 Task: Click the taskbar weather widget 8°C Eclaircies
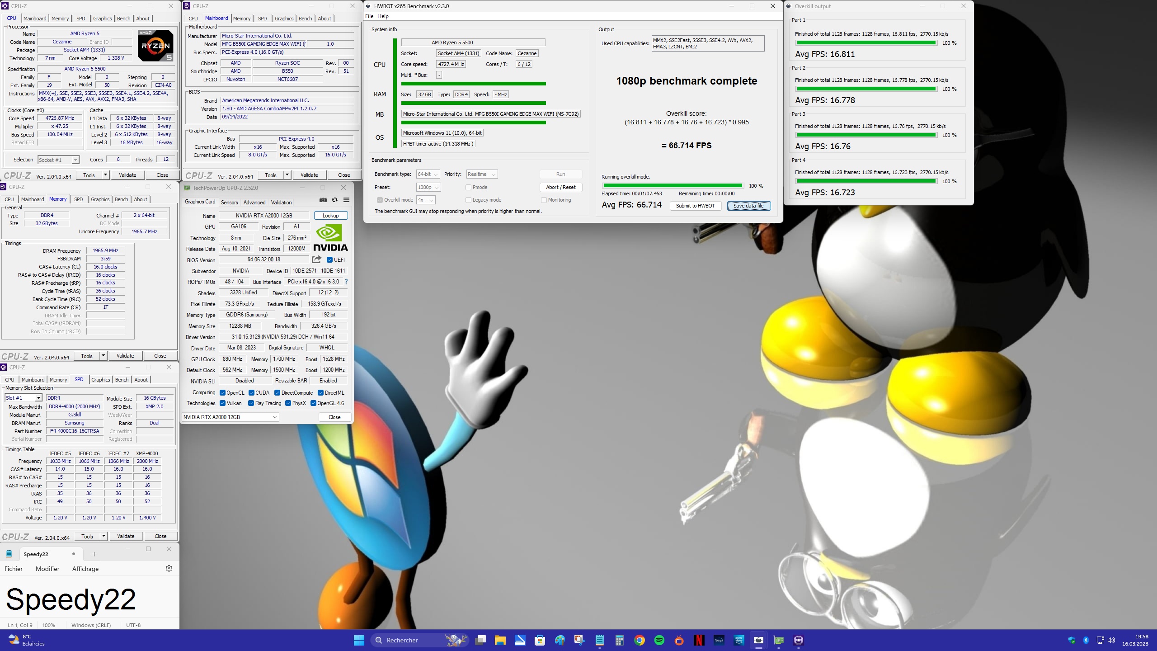[27, 640]
